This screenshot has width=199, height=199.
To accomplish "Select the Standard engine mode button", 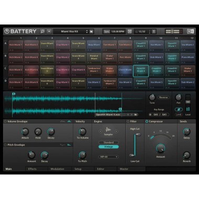I will 108,142.
